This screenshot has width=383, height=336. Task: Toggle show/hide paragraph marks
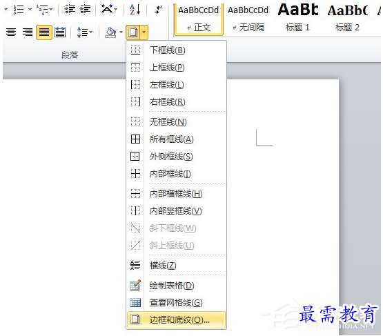(158, 10)
